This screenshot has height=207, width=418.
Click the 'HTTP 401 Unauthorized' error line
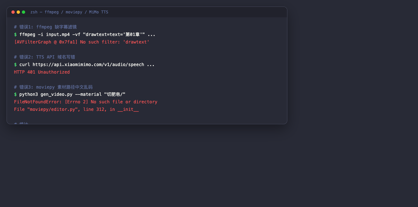[42, 72]
